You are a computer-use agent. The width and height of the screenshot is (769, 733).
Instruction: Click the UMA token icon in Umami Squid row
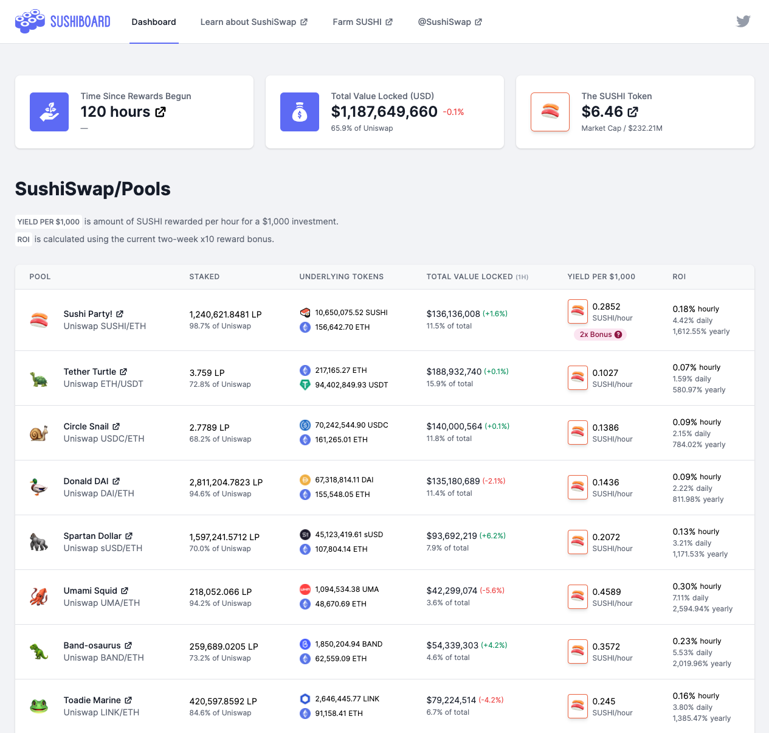(x=305, y=589)
